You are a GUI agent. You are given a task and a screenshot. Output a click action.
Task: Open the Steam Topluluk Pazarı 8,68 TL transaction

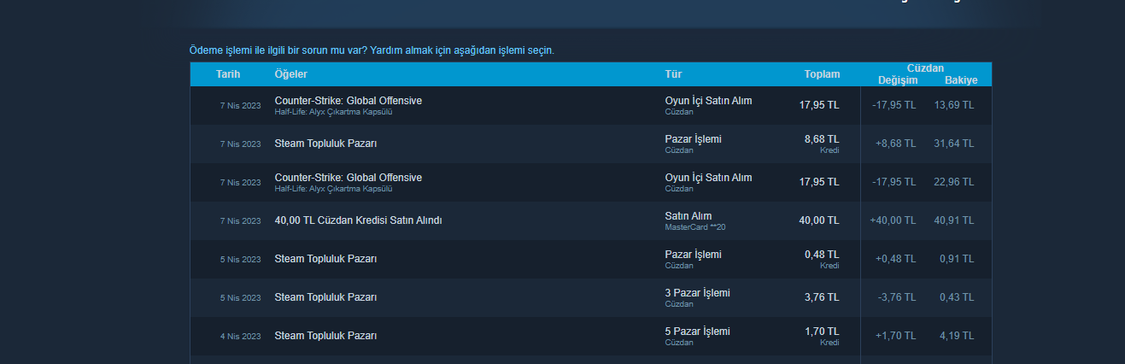[x=325, y=144]
